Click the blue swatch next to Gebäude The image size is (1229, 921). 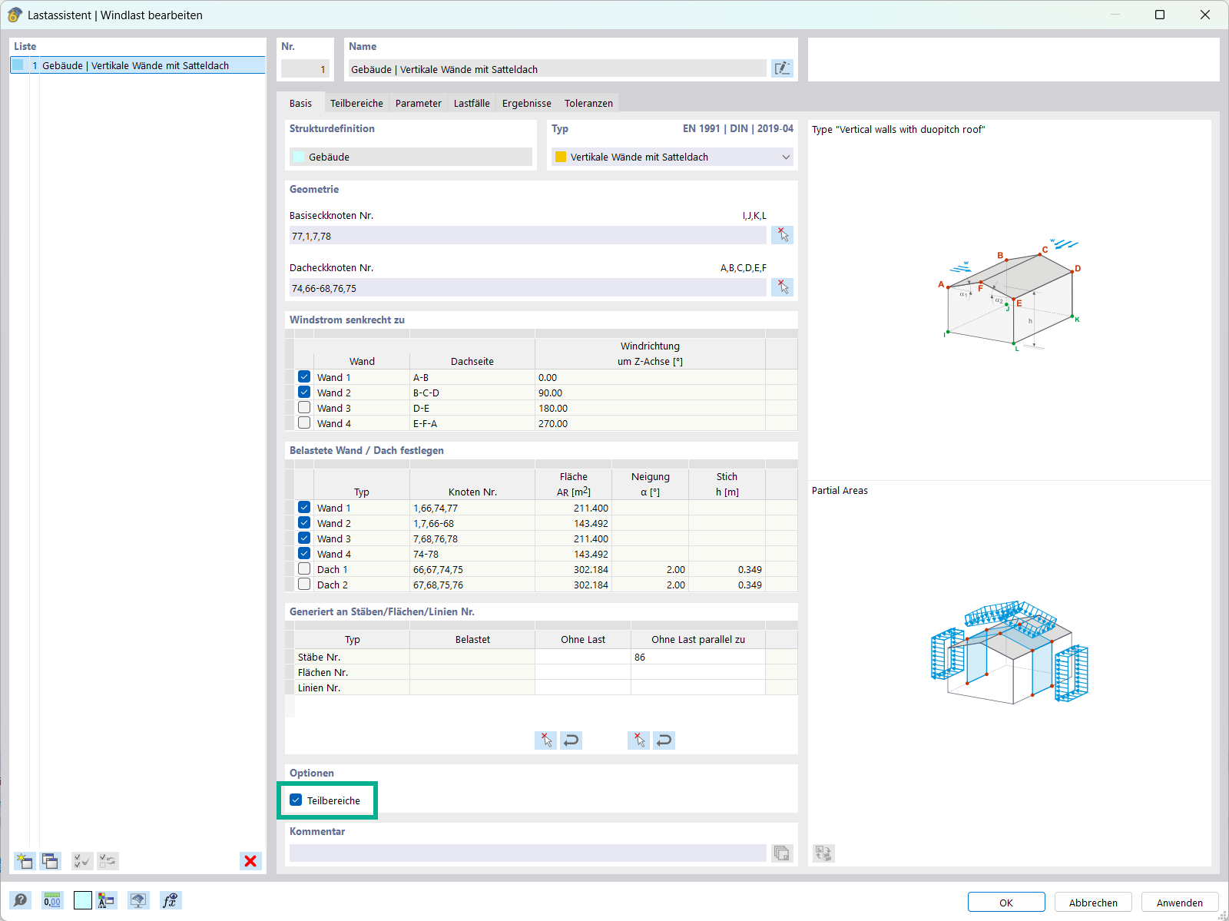tap(299, 157)
